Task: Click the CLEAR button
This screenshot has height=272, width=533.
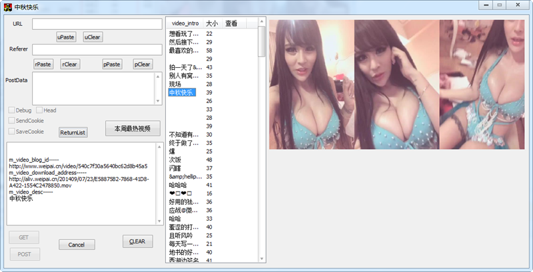Action: click(138, 241)
